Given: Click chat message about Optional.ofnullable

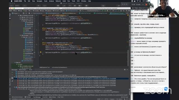Looking at the screenshot, I should [145, 52].
